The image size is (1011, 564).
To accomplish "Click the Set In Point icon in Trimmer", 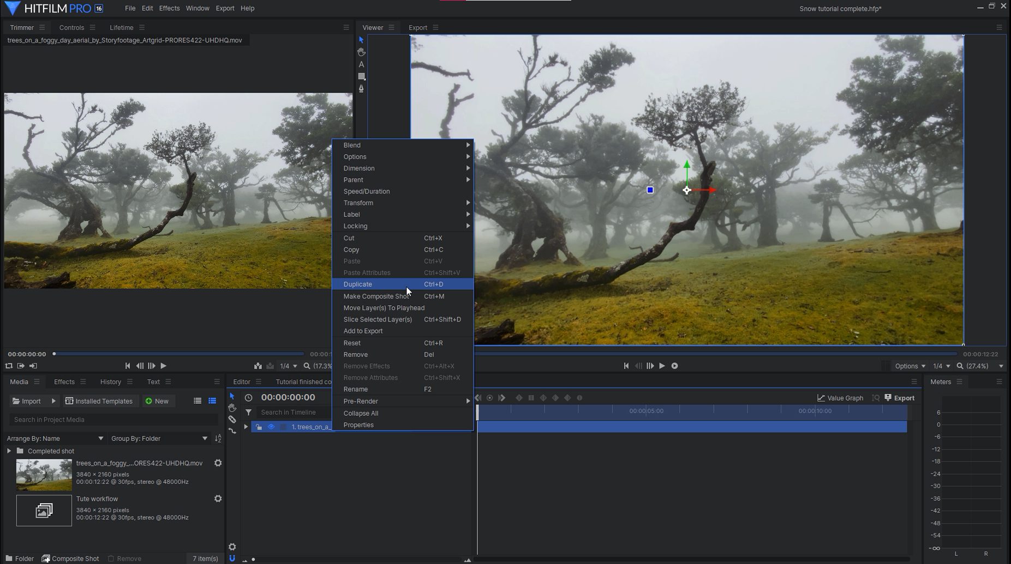I will point(21,366).
